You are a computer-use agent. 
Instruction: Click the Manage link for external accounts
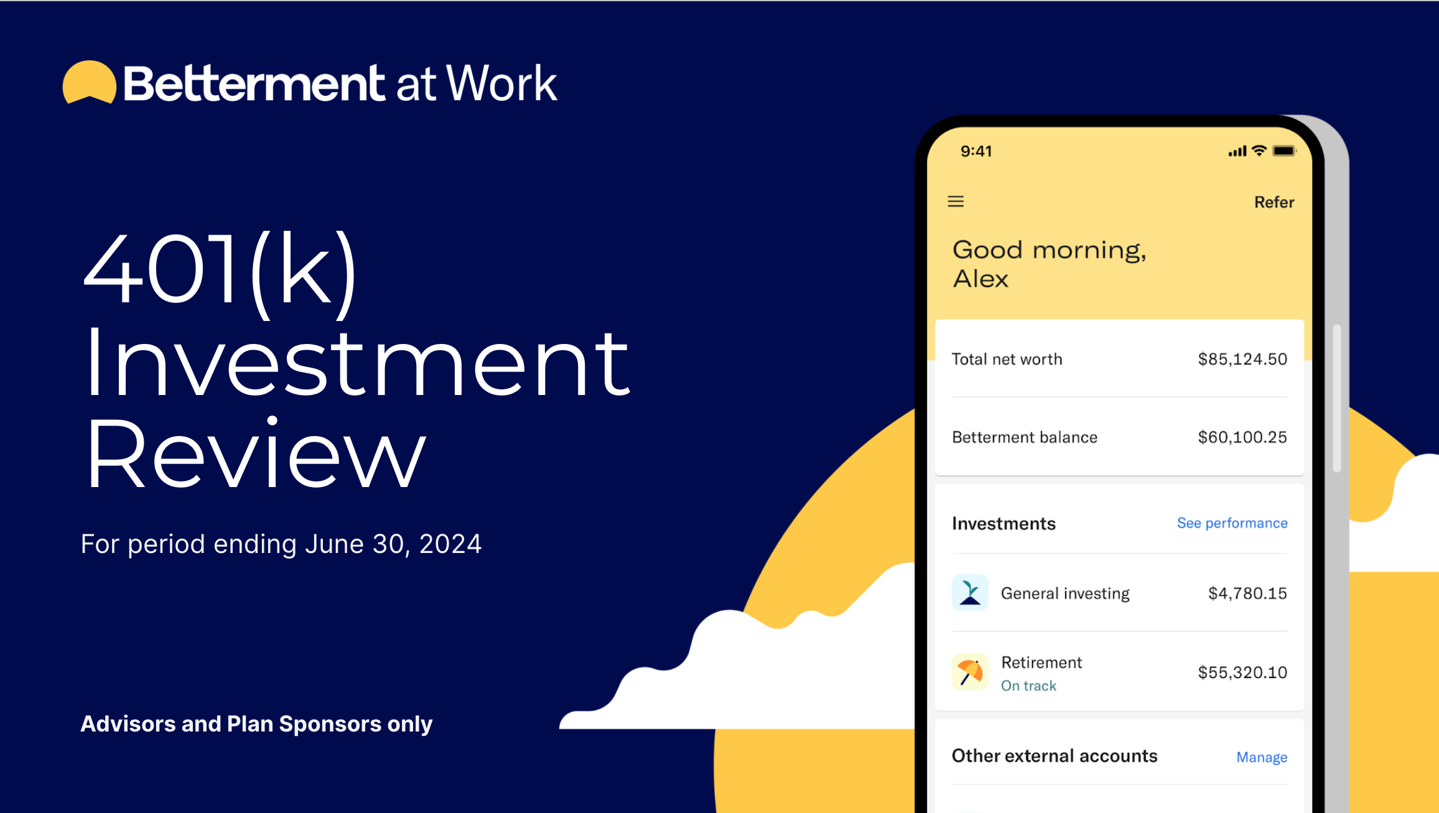click(x=1261, y=756)
